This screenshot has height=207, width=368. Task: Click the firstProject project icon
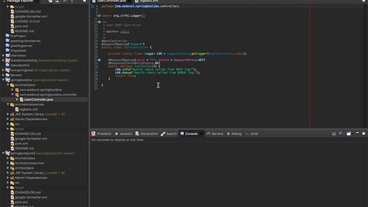click(7, 36)
